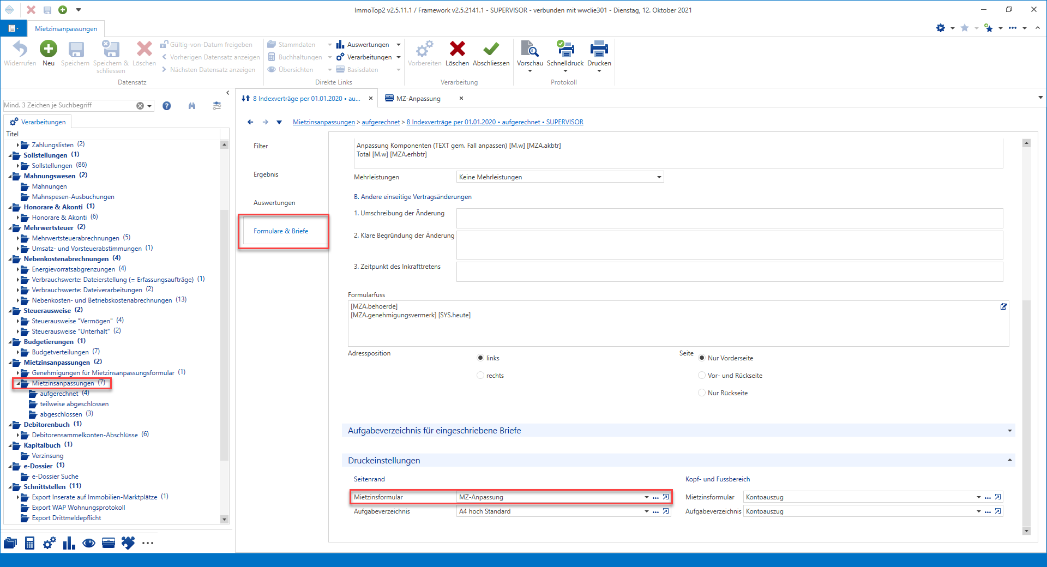Click the aufgerechnet breadcrumb link
The height and width of the screenshot is (567, 1047).
[x=381, y=122]
